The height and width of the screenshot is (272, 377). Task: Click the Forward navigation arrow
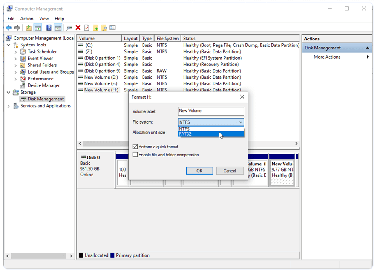coord(17,27)
